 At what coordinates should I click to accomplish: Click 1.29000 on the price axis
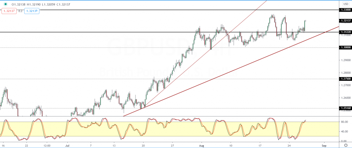point(345,60)
